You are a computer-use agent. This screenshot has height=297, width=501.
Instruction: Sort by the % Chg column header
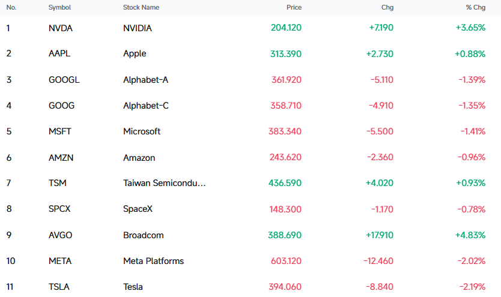[x=475, y=7]
